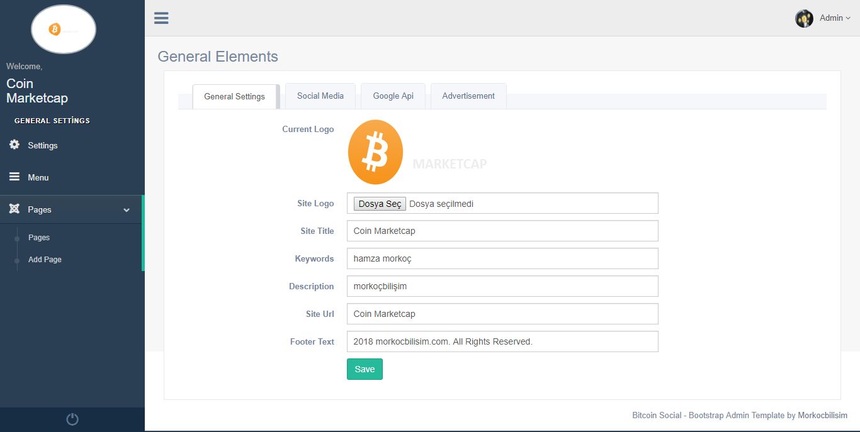Image resolution: width=860 pixels, height=432 pixels.
Task: Click the large Bitcoin current logo image
Action: [376, 153]
